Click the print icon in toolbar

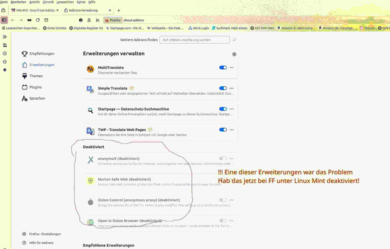tap(80, 20)
